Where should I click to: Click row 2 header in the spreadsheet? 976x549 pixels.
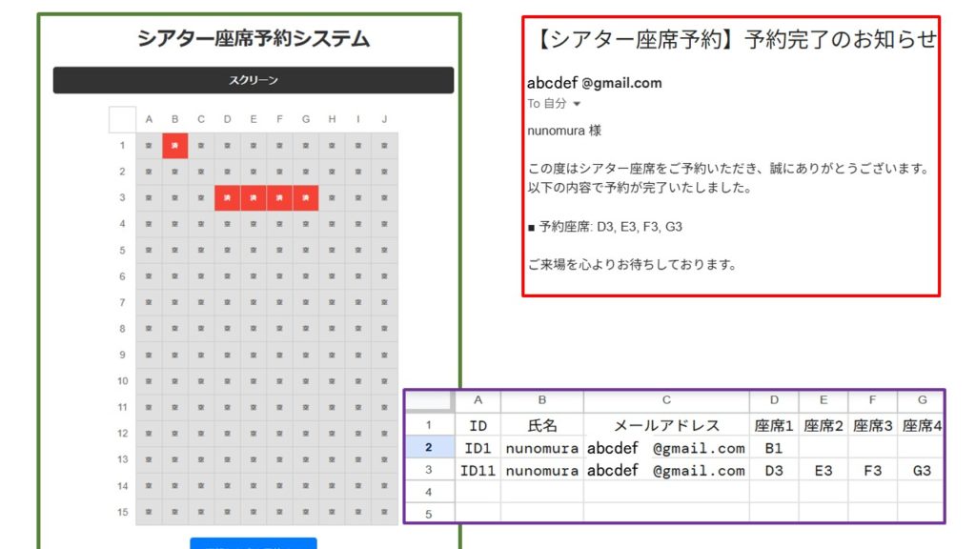point(429,447)
